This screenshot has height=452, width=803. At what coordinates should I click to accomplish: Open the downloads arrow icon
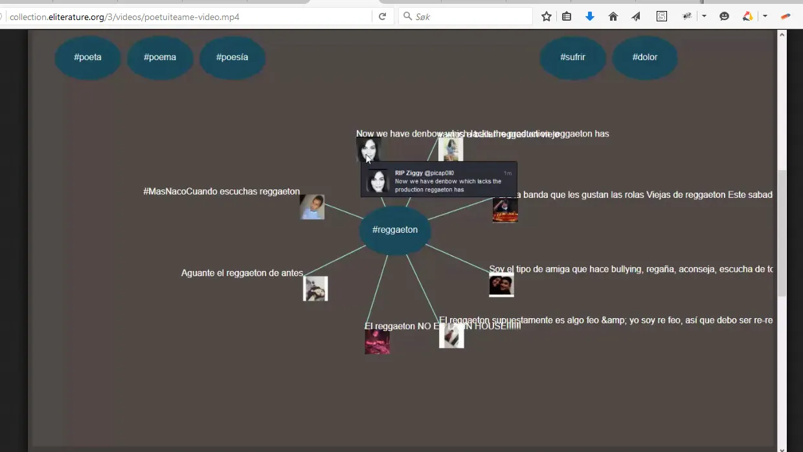coord(589,17)
